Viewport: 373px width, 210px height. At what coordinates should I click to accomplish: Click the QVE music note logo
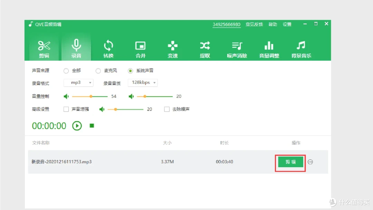[x=31, y=24]
